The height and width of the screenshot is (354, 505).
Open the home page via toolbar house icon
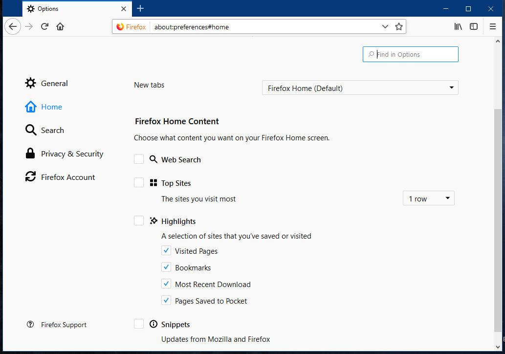tap(60, 26)
